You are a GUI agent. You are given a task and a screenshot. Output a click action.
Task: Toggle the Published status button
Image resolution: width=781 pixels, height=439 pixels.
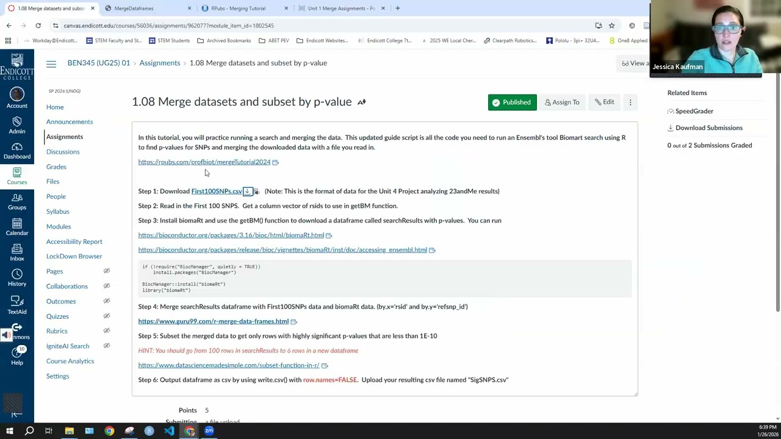(x=512, y=102)
